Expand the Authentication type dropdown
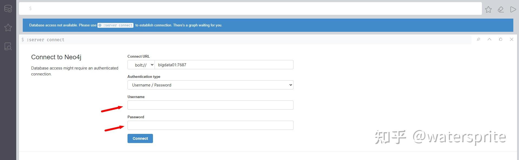The image size is (519, 160). pyautogui.click(x=210, y=85)
